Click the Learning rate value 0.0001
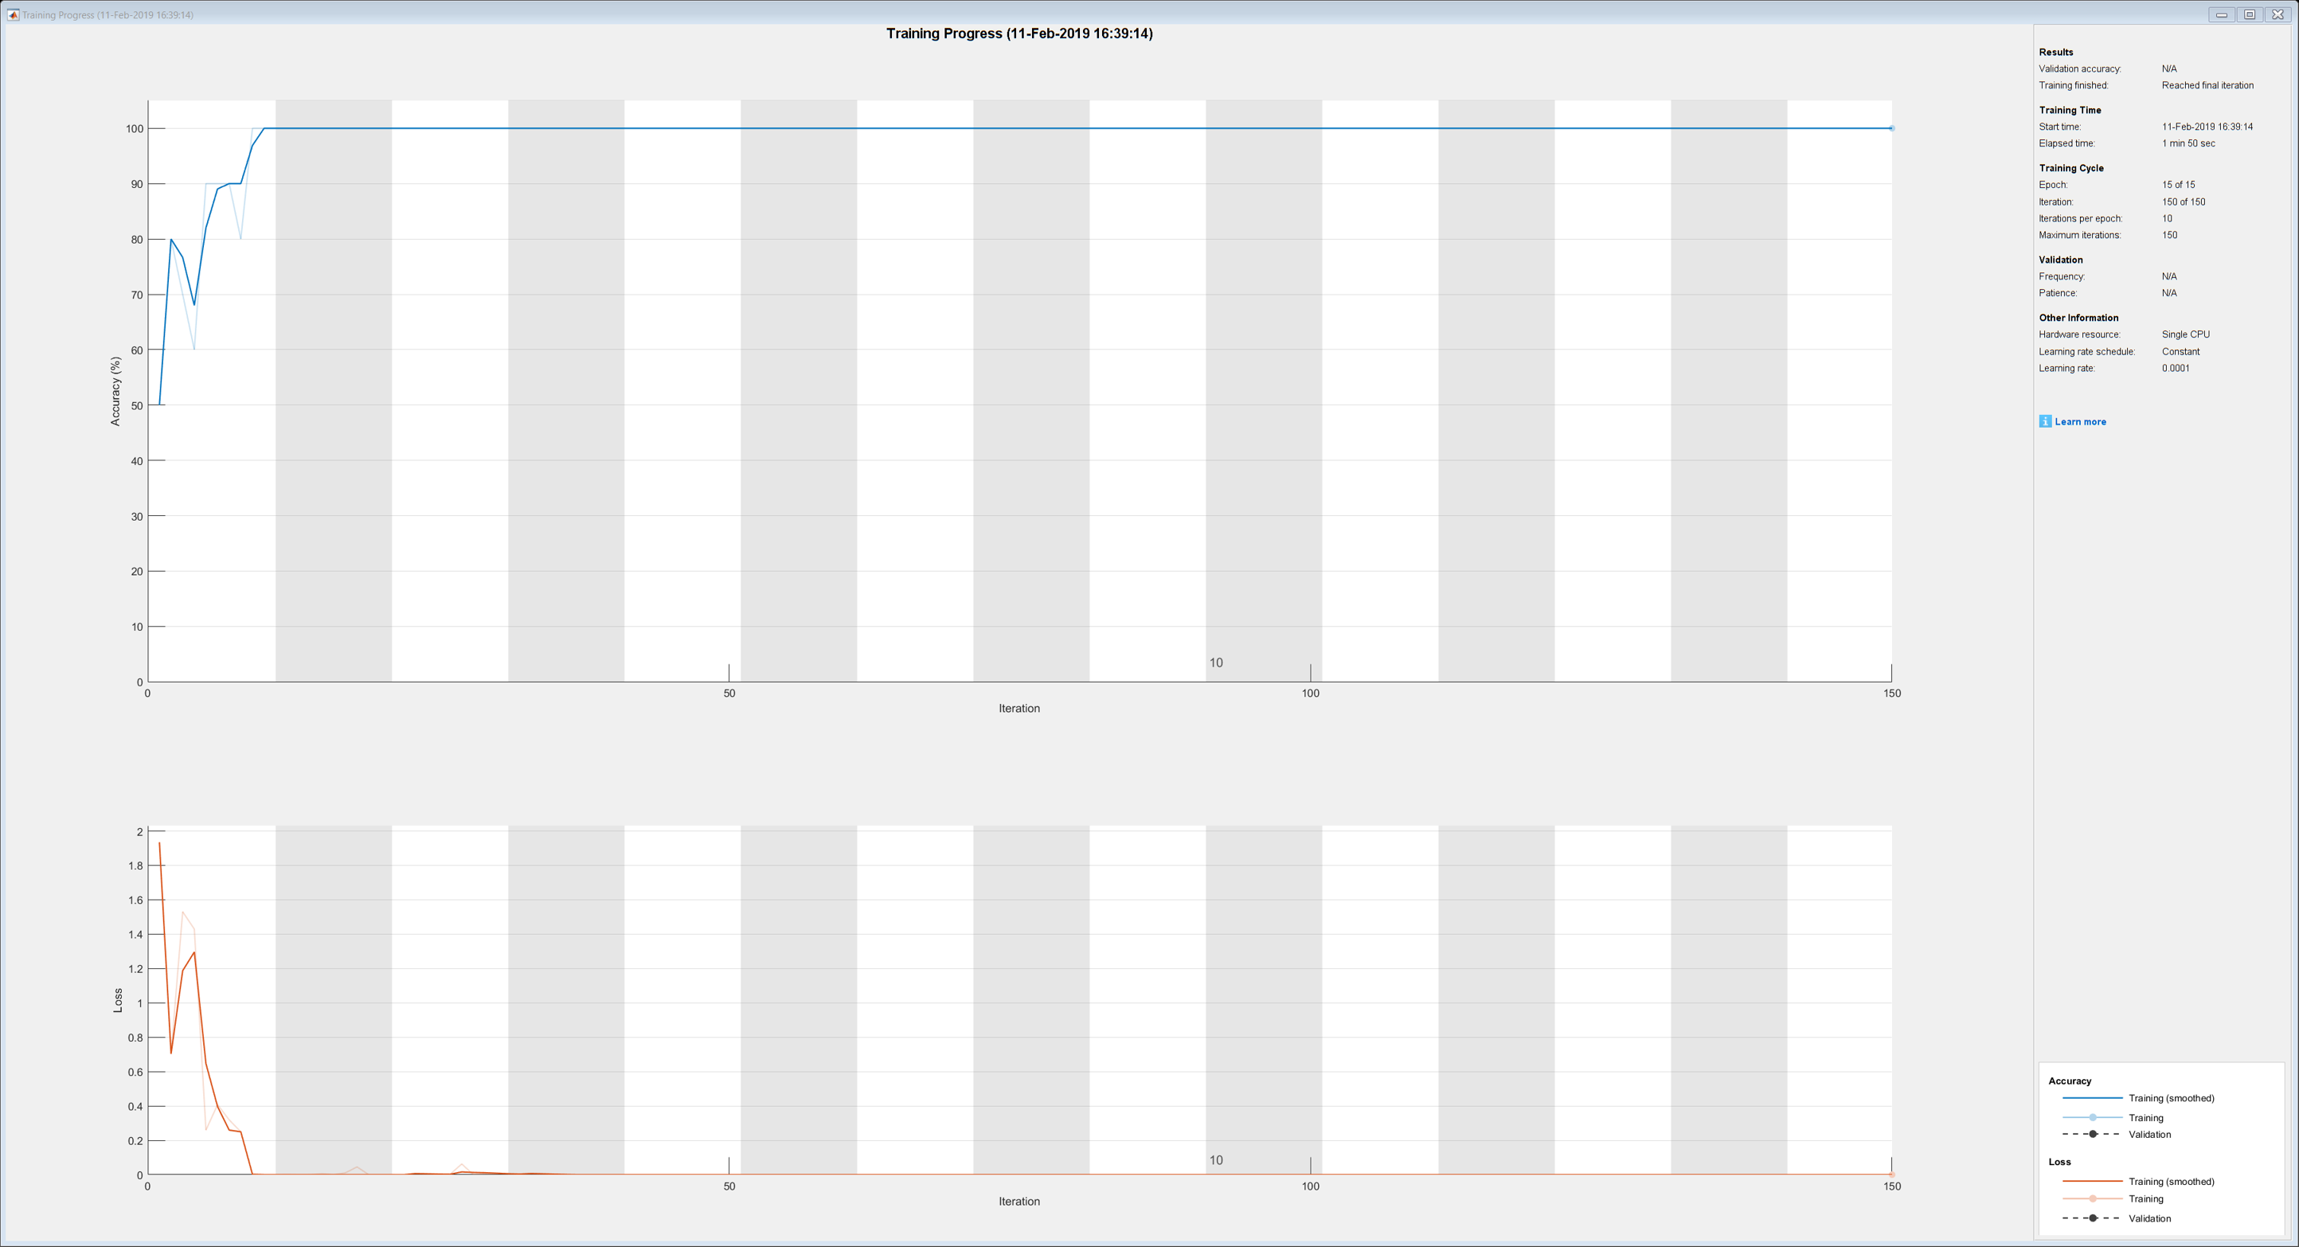This screenshot has width=2299, height=1247. pos(2175,369)
